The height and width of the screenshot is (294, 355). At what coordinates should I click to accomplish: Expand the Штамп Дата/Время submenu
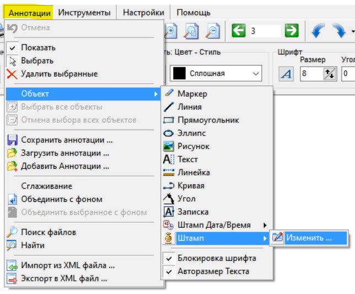(214, 224)
